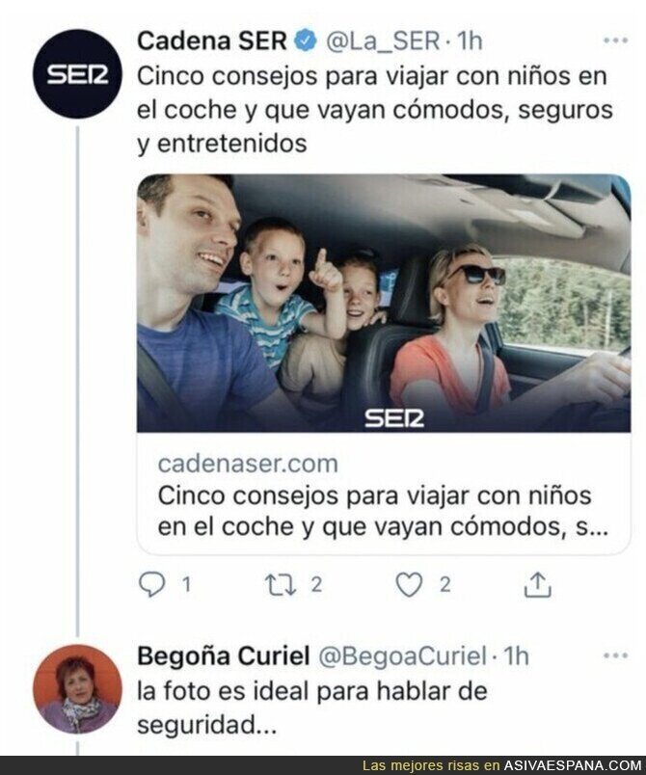Click the blue verified badge
This screenshot has width=646, height=775.
306,40
